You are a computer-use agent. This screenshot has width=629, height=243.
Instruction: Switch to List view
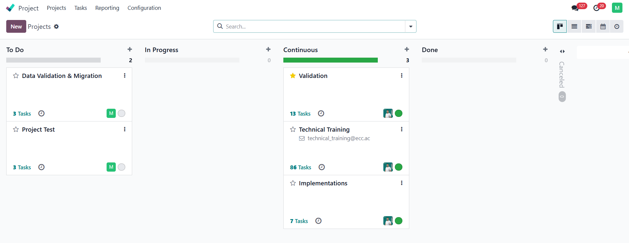574,27
